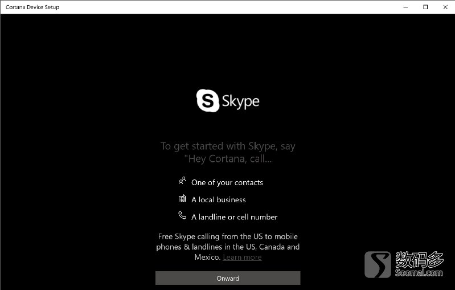Click the Skype logo icon

click(x=208, y=101)
